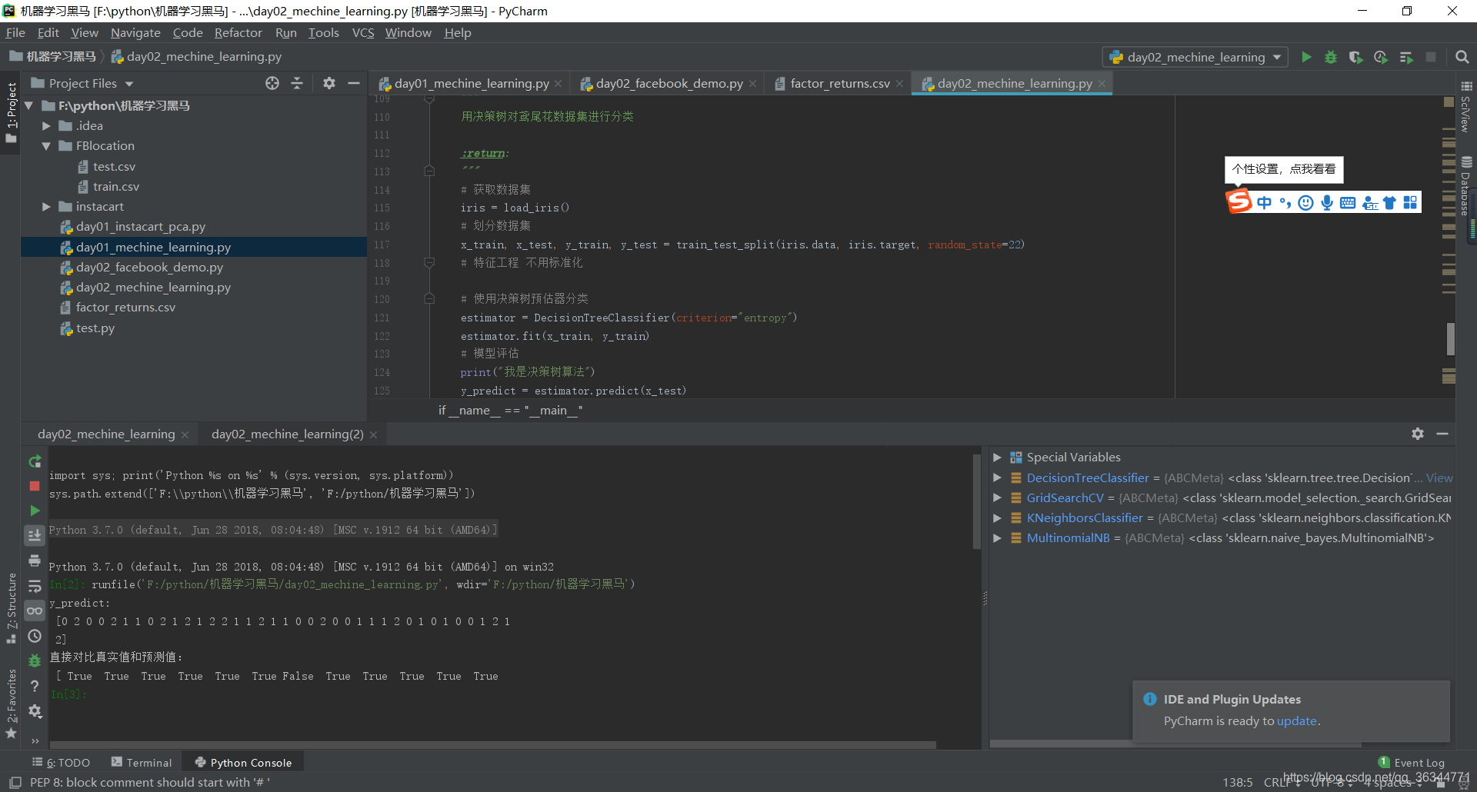Toggle scroll to end of console
The image size is (1477, 792).
(35, 535)
